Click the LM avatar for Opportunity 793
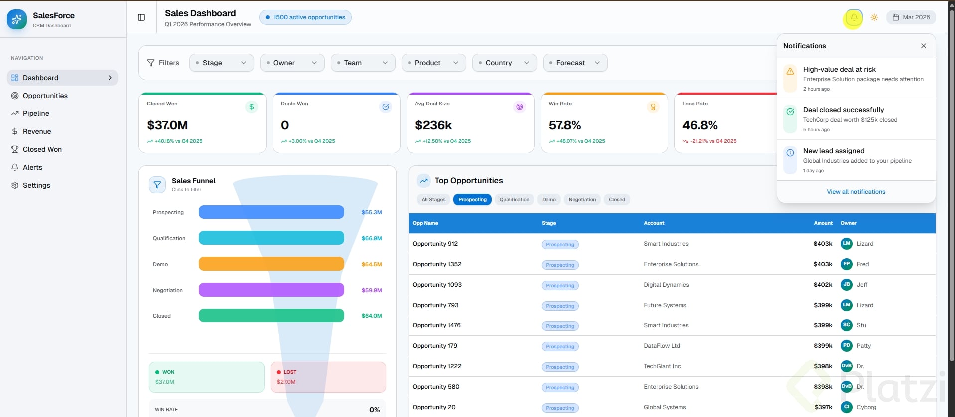Image resolution: width=955 pixels, height=417 pixels. coord(846,305)
